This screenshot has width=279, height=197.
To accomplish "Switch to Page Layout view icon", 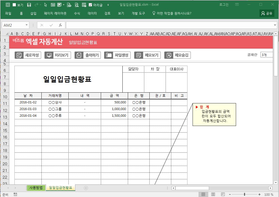I will pos(213,194).
